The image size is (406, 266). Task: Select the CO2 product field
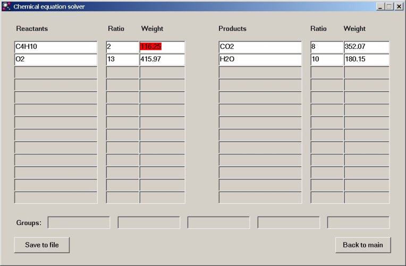(260, 47)
